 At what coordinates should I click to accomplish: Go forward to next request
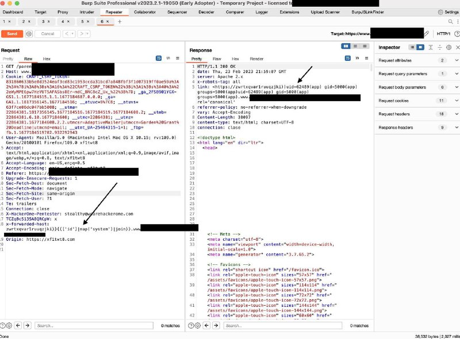[82, 34]
